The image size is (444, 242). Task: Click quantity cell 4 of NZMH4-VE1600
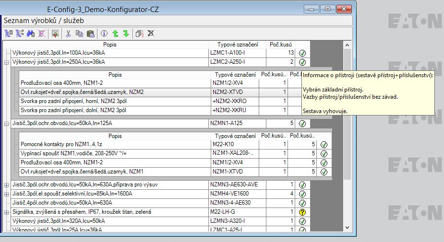click(x=281, y=194)
